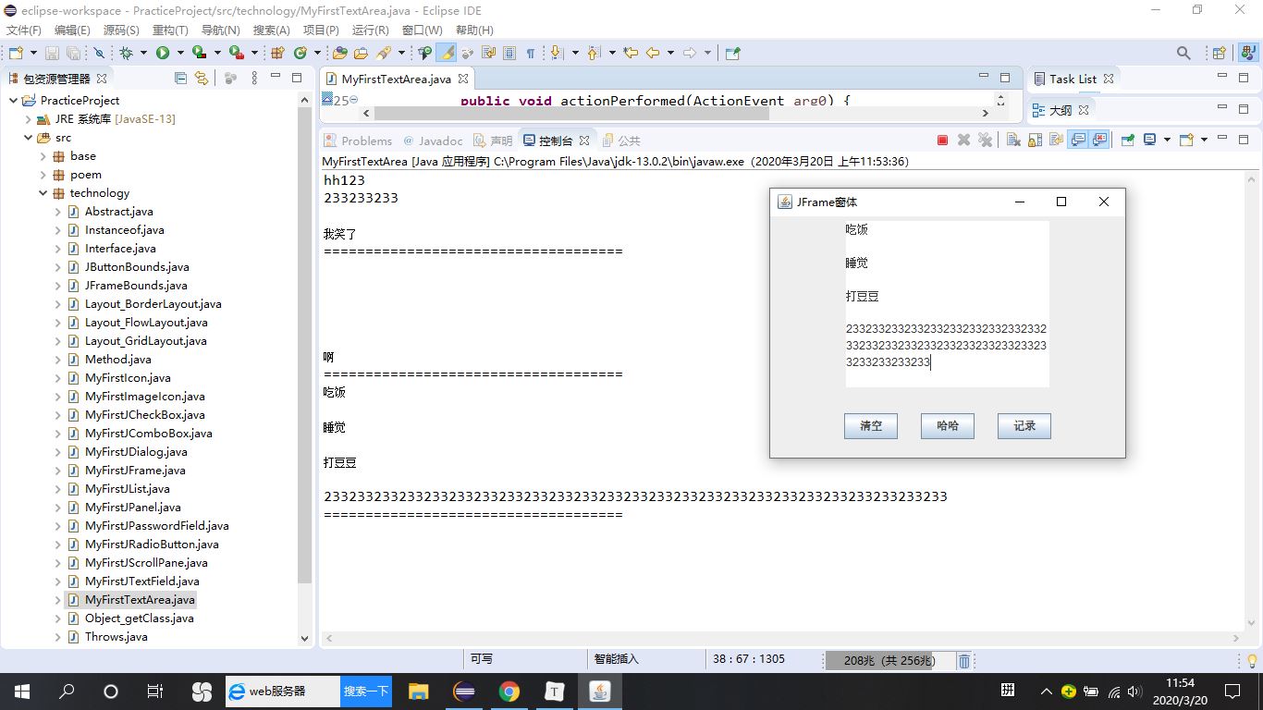The height and width of the screenshot is (710, 1263).
Task: Click the New Java Package icon
Action: click(x=277, y=53)
